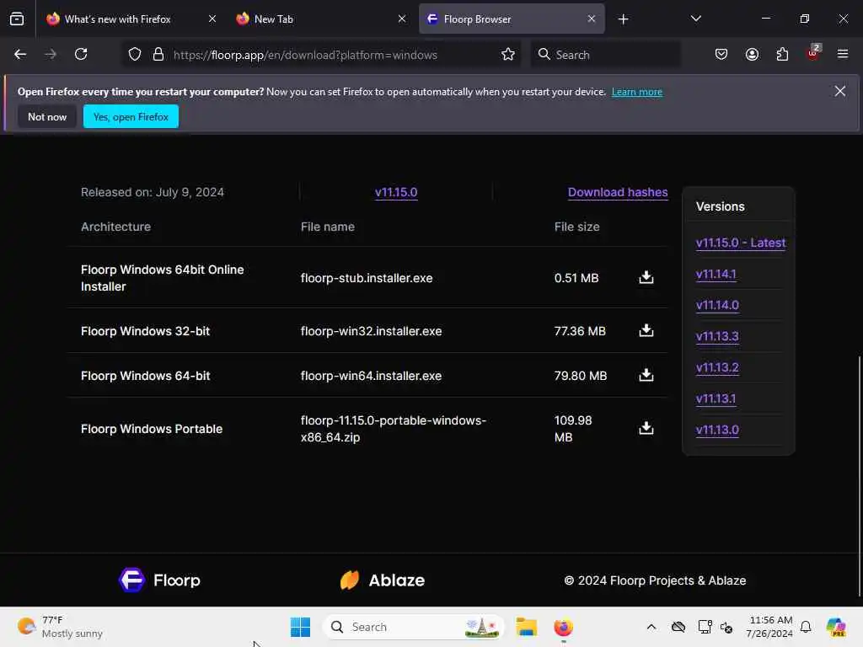Click the Floorp logo in the footer
Image resolution: width=863 pixels, height=647 pixels.
click(x=159, y=580)
